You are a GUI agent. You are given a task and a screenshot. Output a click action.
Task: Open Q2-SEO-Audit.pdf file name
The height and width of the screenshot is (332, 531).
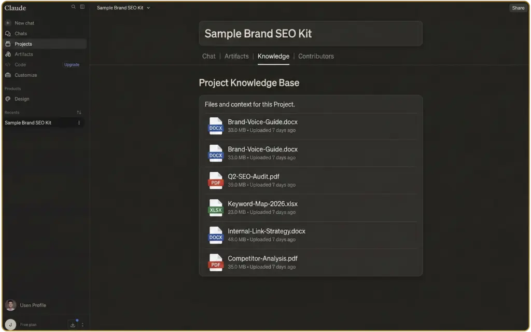[253, 176]
